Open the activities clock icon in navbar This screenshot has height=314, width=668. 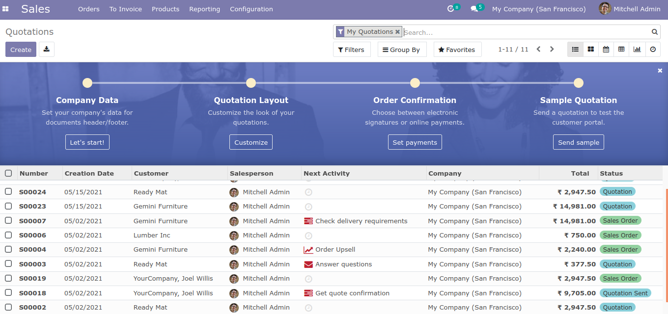click(450, 9)
